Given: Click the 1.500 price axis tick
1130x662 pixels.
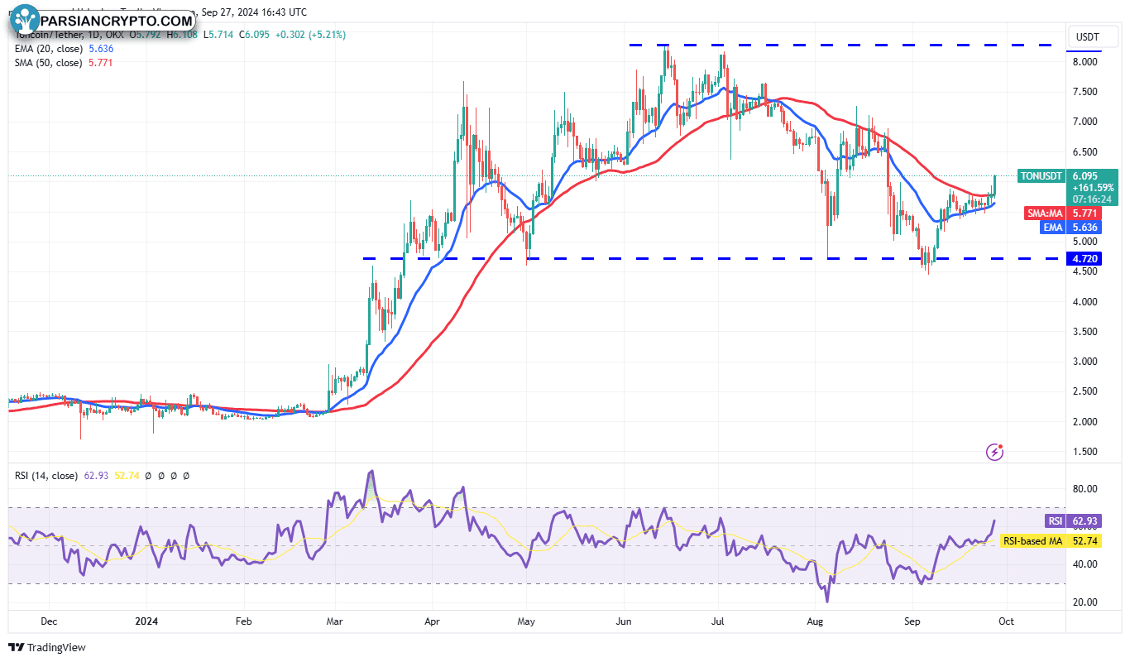Looking at the screenshot, I should [1085, 452].
